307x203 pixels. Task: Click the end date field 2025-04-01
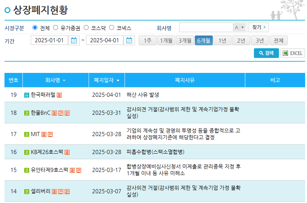(x=105, y=40)
